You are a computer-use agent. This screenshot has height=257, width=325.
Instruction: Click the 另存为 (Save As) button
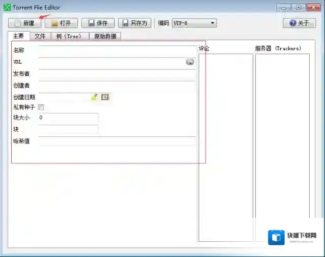click(x=134, y=23)
